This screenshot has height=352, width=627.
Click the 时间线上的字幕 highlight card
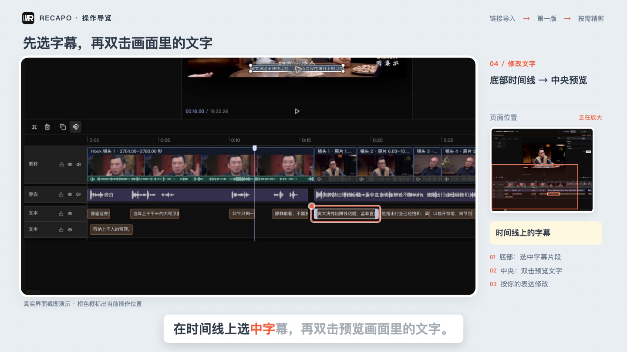[x=546, y=233]
